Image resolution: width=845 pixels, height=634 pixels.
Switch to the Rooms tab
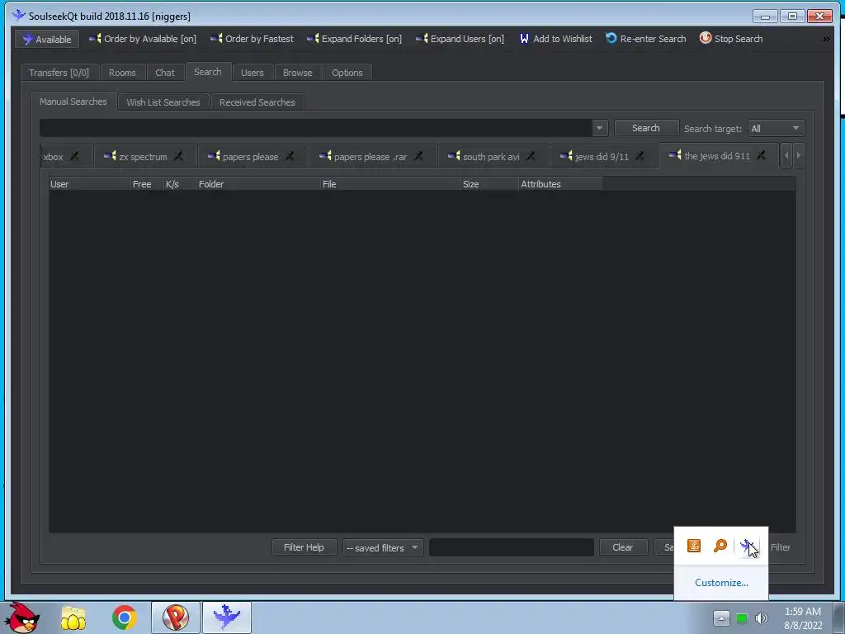(122, 73)
